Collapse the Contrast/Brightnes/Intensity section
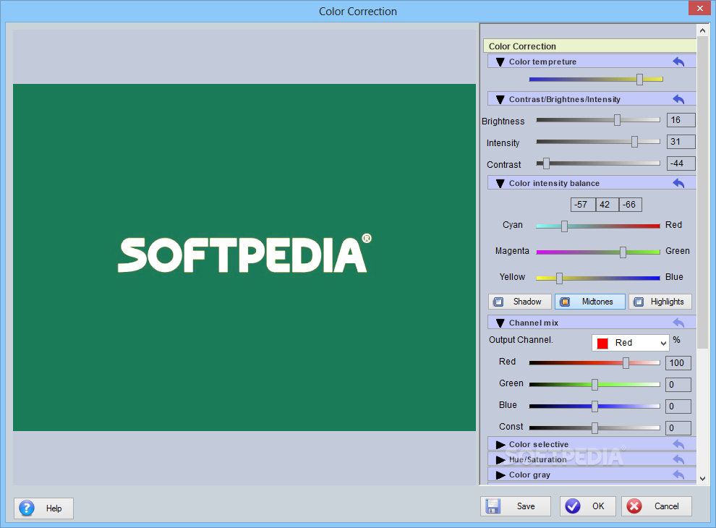The height and width of the screenshot is (528, 716). tap(500, 99)
